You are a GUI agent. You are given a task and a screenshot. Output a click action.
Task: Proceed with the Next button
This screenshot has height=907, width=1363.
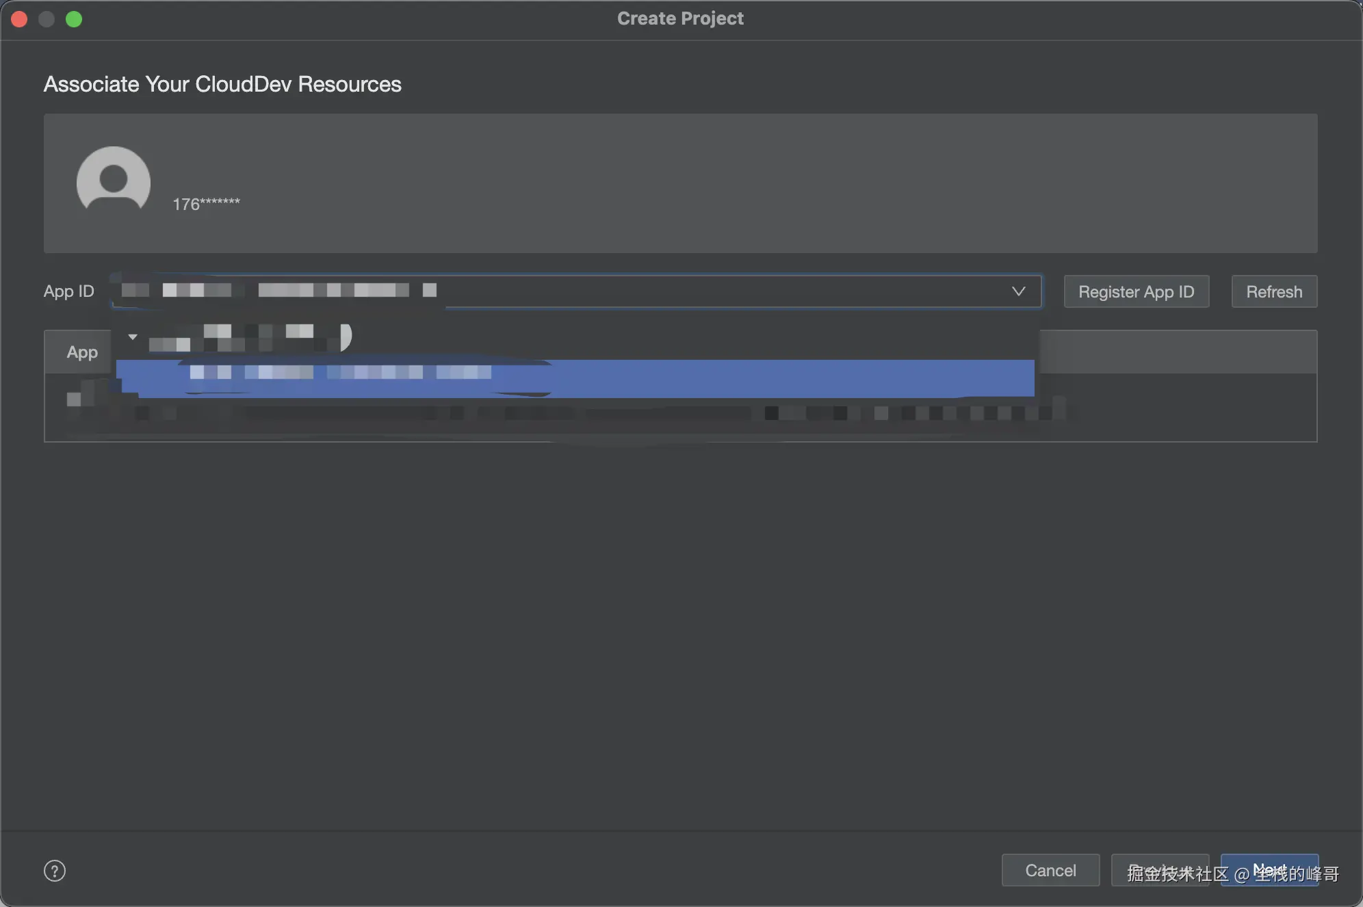[x=1269, y=870]
